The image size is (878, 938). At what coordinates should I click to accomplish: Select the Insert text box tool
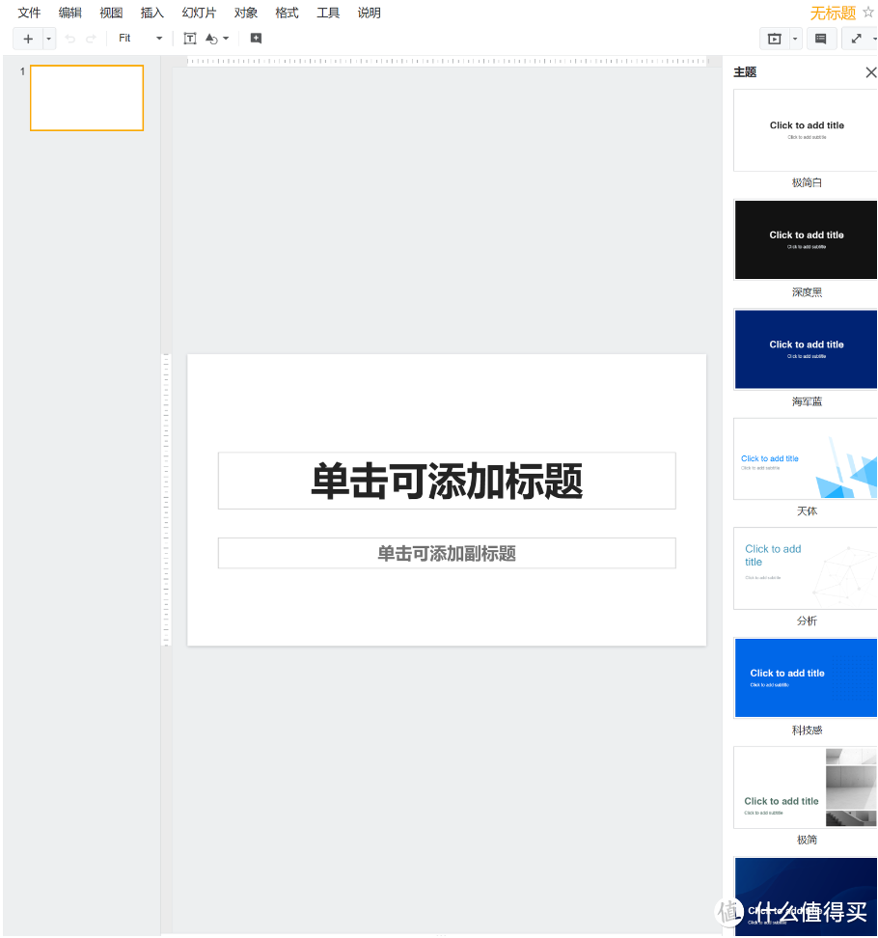(190, 38)
